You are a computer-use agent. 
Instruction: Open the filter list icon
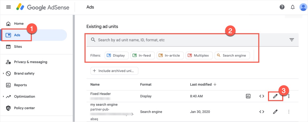coord(292,40)
